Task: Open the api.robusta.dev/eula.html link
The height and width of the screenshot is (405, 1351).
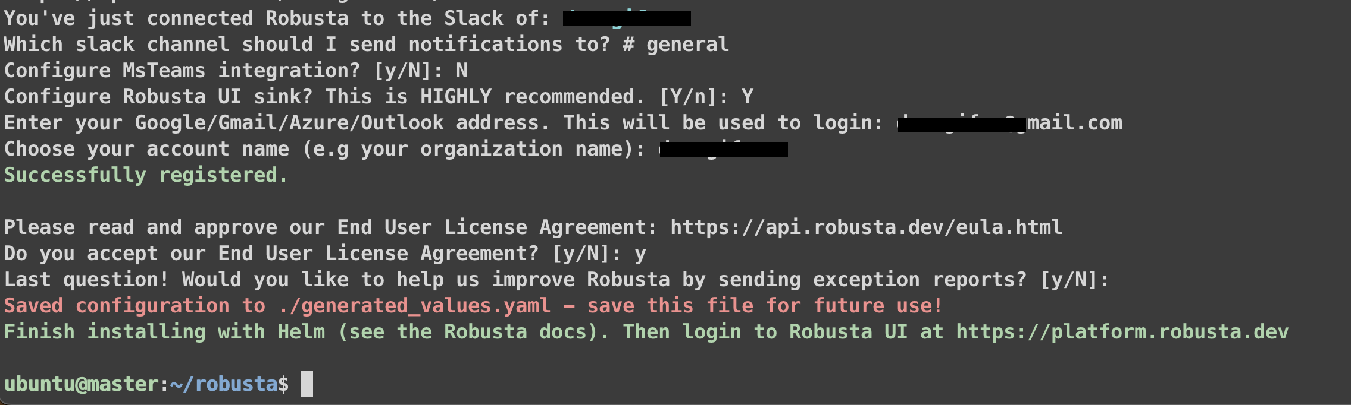Action: pyautogui.click(x=866, y=227)
